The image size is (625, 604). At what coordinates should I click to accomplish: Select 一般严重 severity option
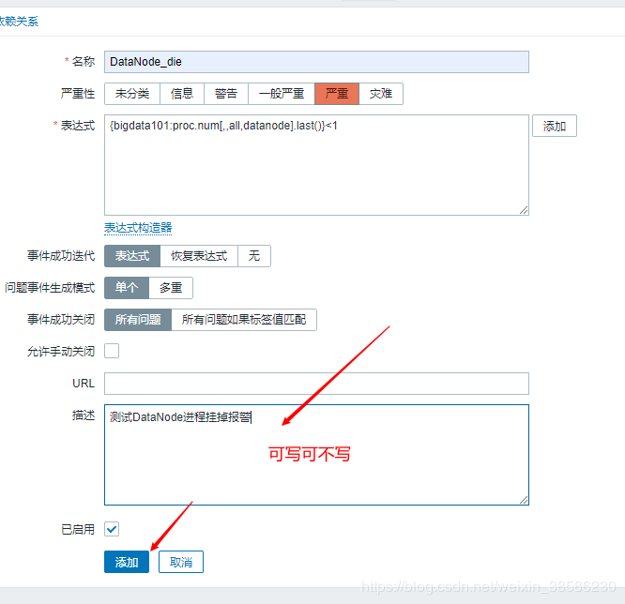coord(282,94)
